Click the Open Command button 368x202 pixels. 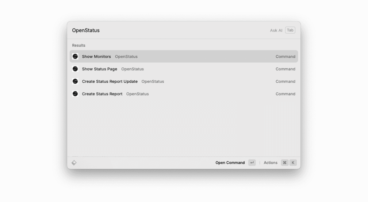point(230,162)
